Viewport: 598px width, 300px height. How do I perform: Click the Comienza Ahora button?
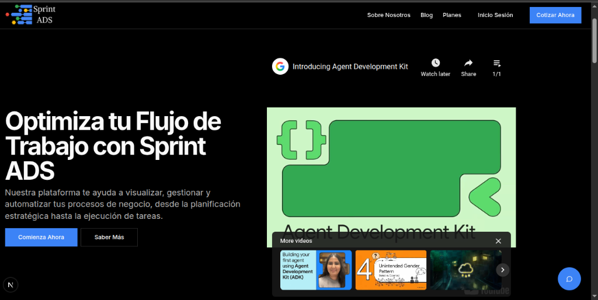(41, 237)
